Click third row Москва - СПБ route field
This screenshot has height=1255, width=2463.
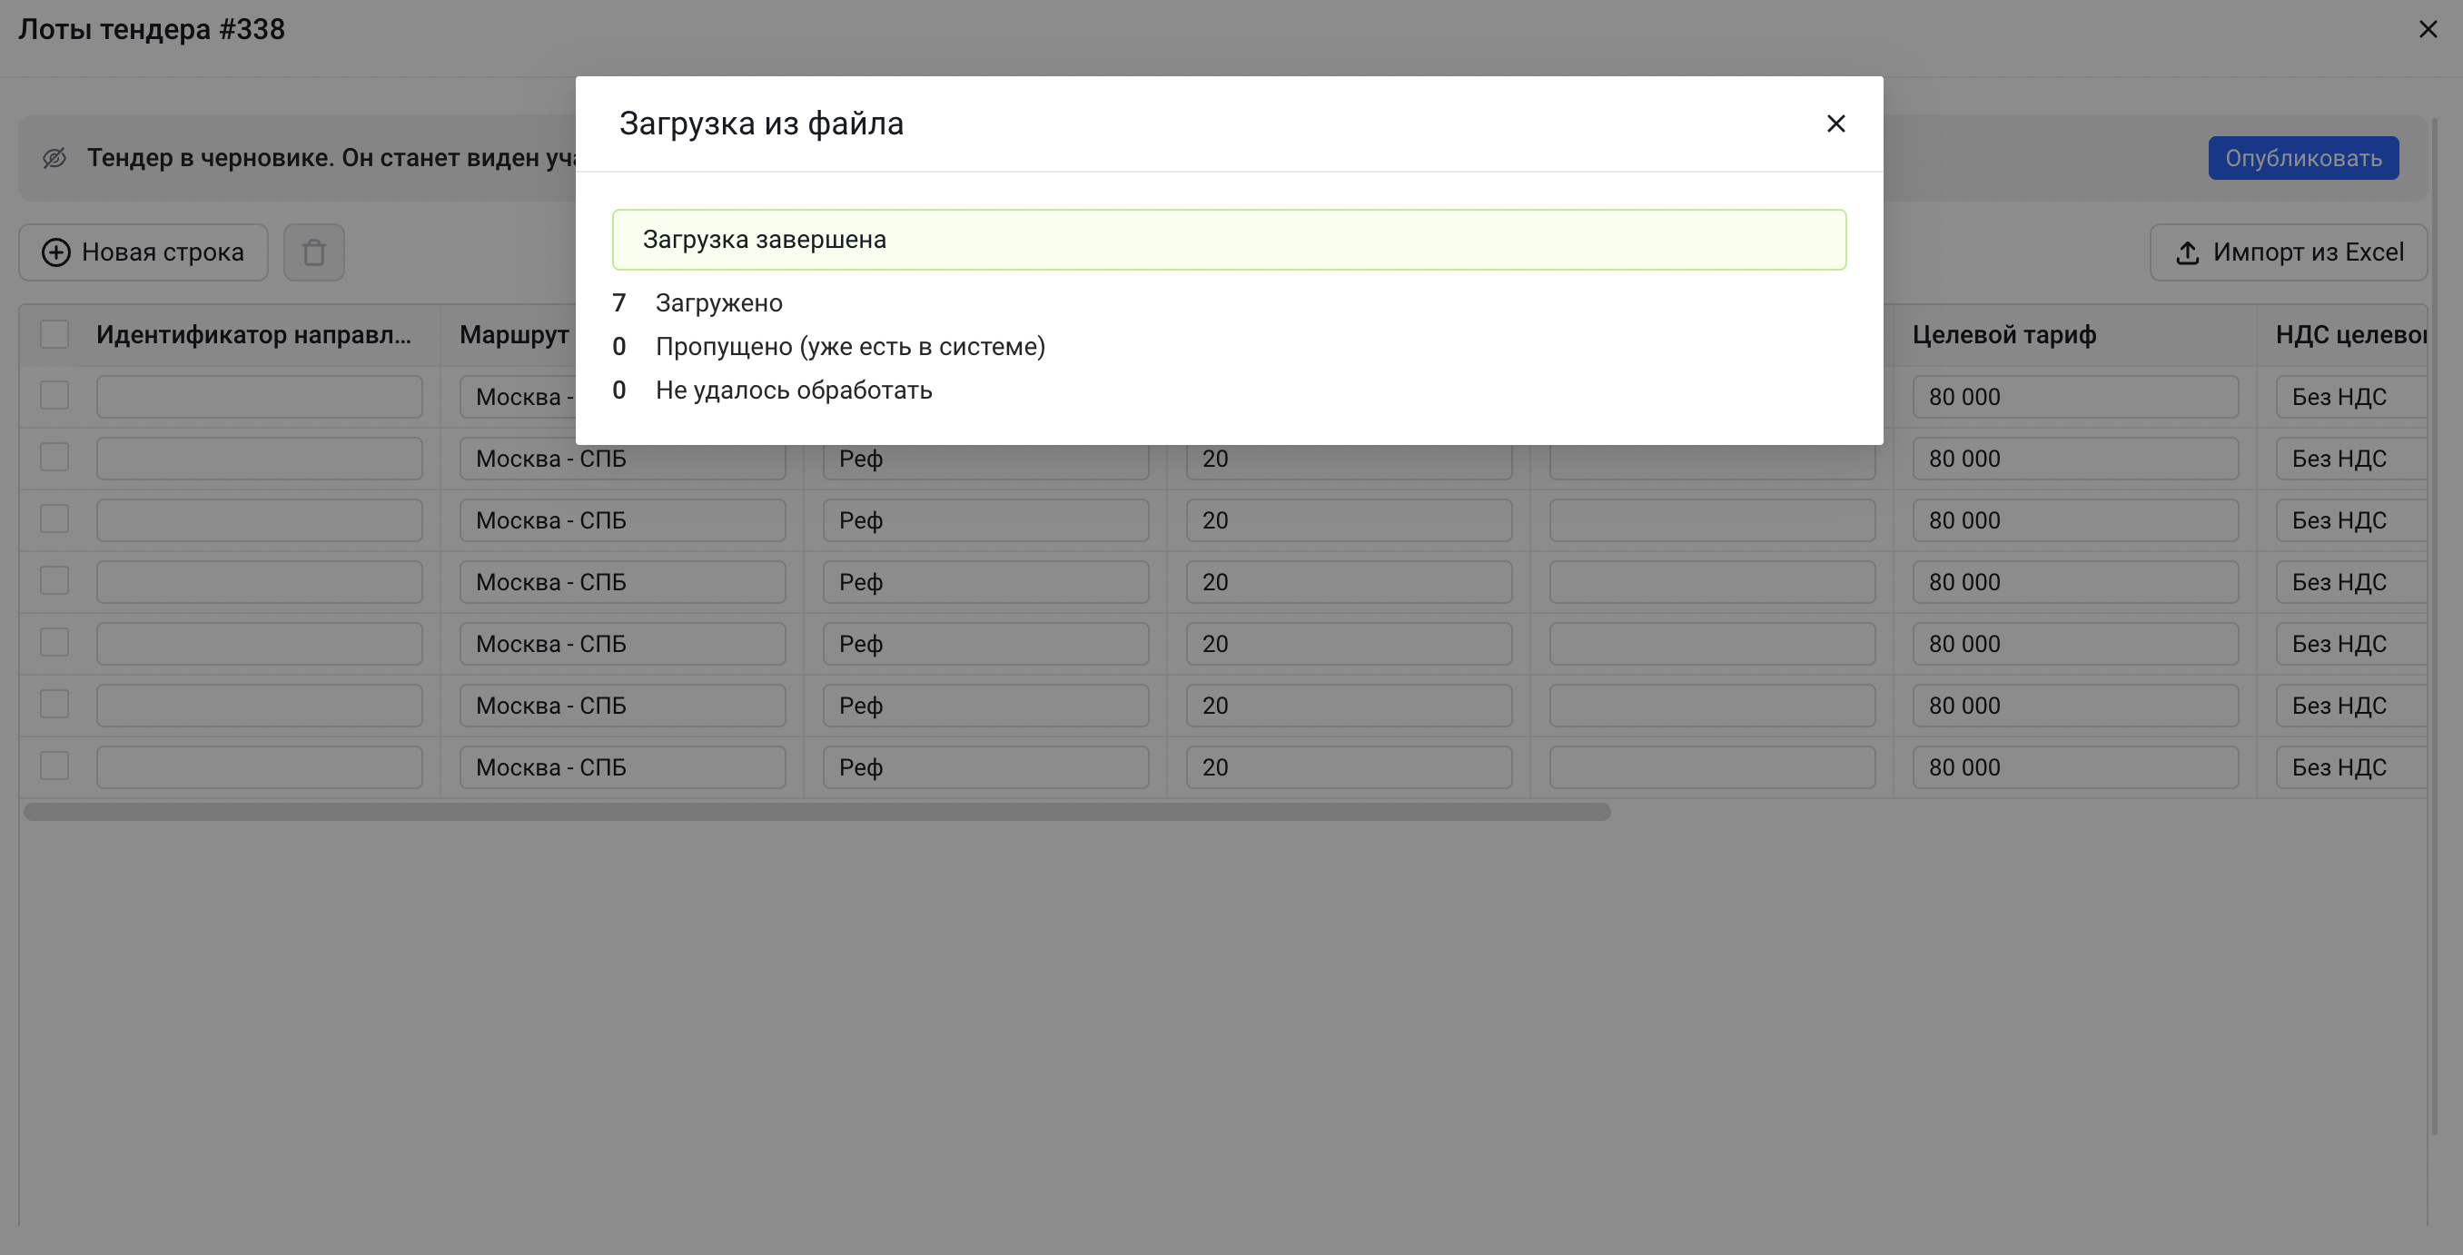click(x=621, y=521)
